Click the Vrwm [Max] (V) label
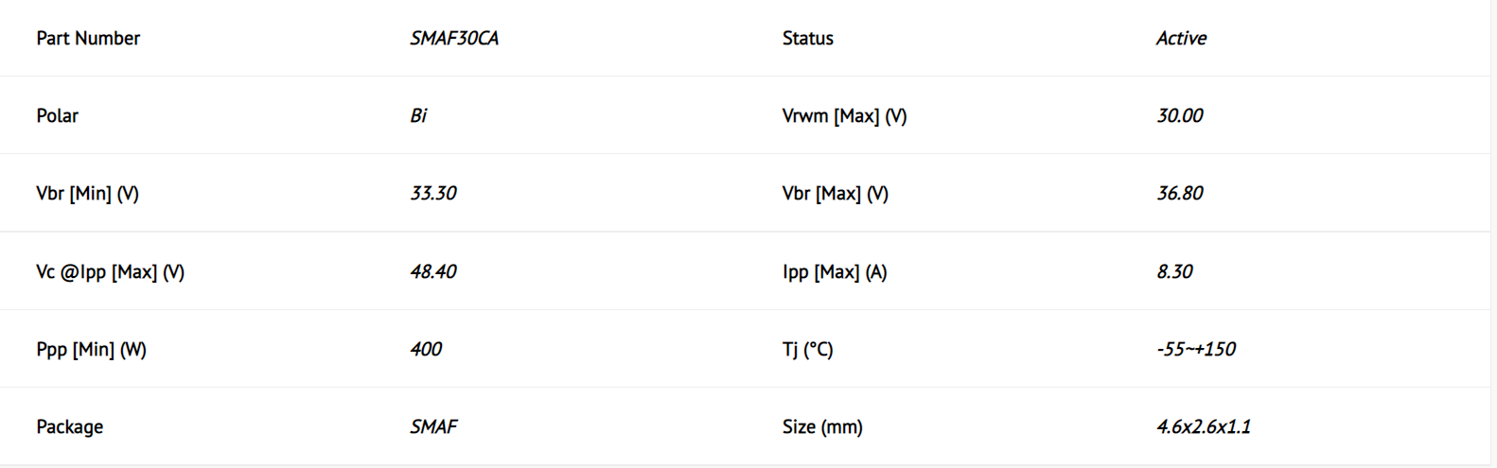Viewport: 1497px width, 468px height. tap(844, 115)
